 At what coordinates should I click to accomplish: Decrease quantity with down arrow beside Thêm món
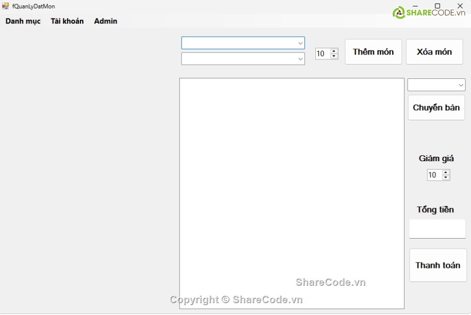point(334,56)
